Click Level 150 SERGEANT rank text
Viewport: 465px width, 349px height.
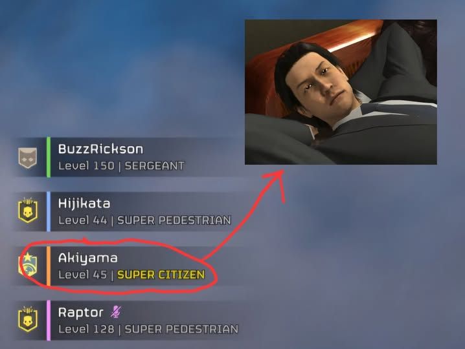[121, 165]
